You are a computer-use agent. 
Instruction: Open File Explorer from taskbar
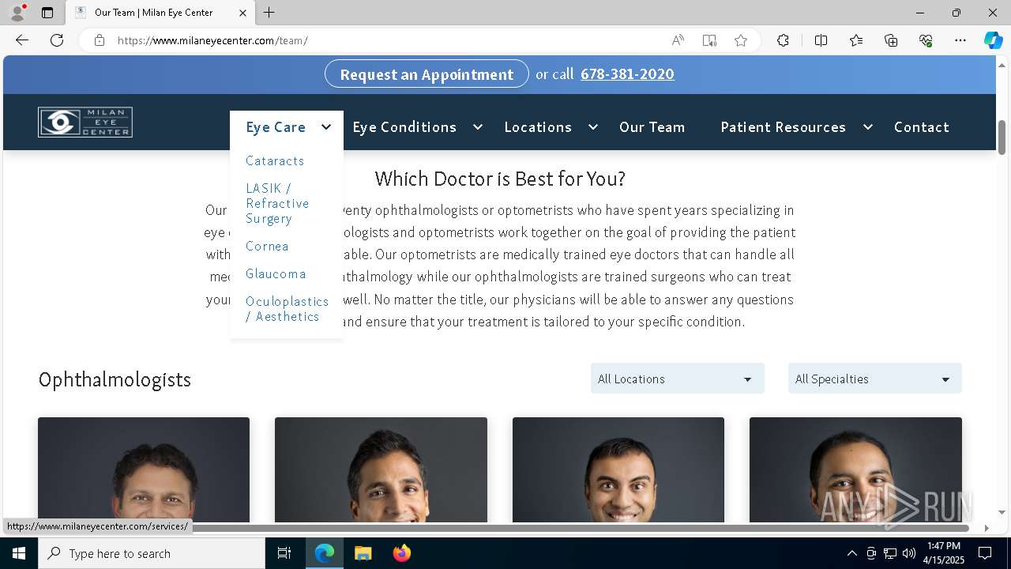pyautogui.click(x=363, y=553)
